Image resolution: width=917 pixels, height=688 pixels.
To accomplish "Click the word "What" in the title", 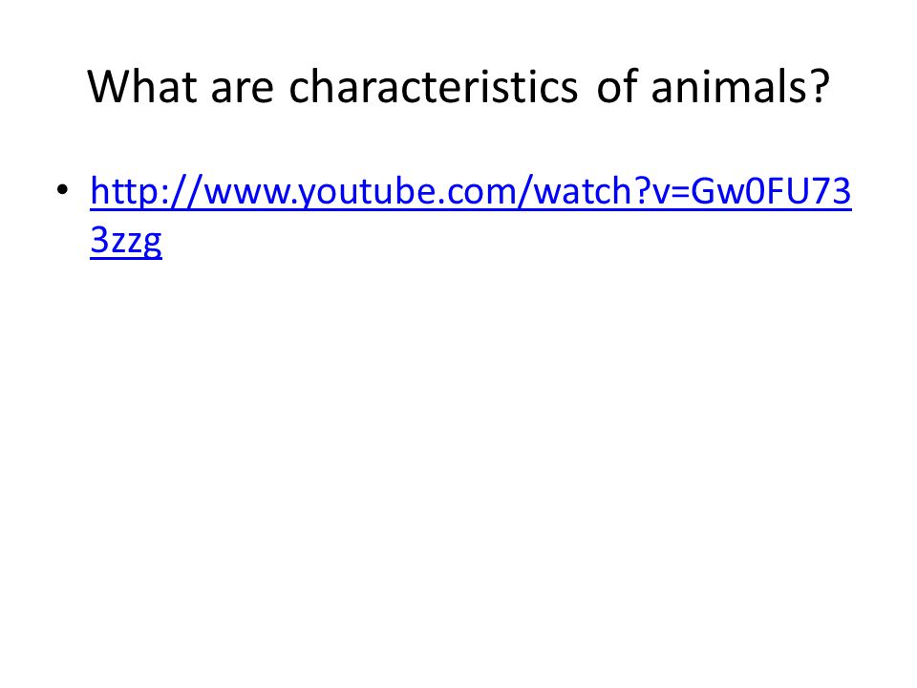I will (142, 87).
